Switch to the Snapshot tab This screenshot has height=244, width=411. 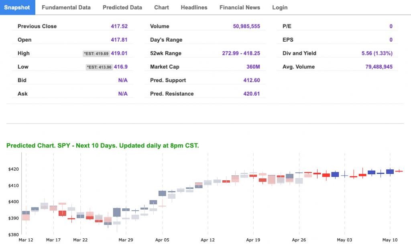pyautogui.click(x=17, y=7)
